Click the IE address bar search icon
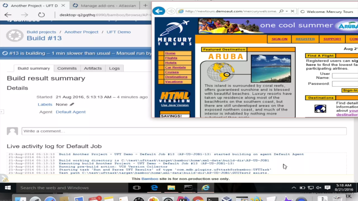The width and height of the screenshot is (358, 201). pyautogui.click(x=281, y=11)
